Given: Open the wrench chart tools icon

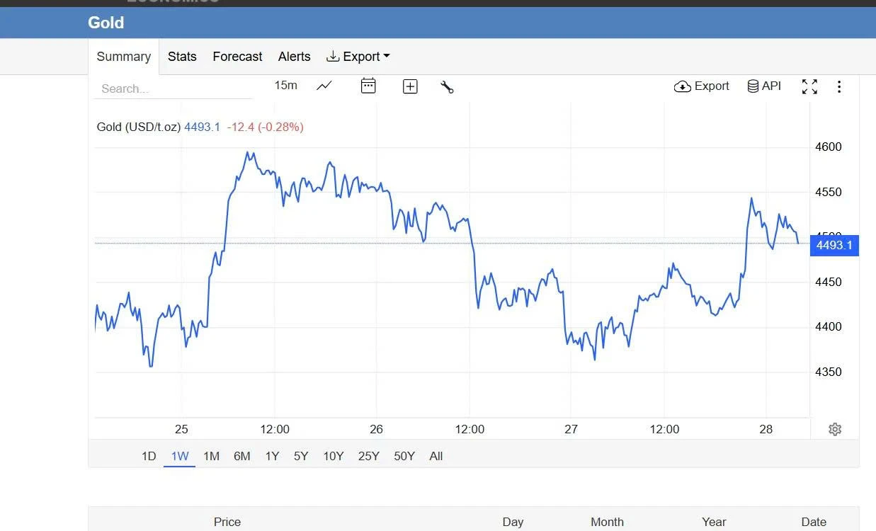Looking at the screenshot, I should pos(447,86).
